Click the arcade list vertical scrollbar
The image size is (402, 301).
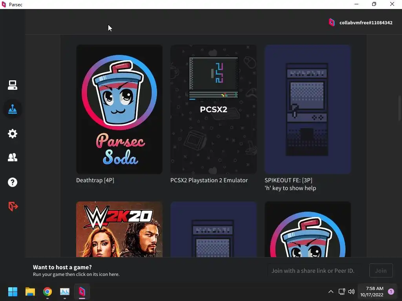coord(399,109)
